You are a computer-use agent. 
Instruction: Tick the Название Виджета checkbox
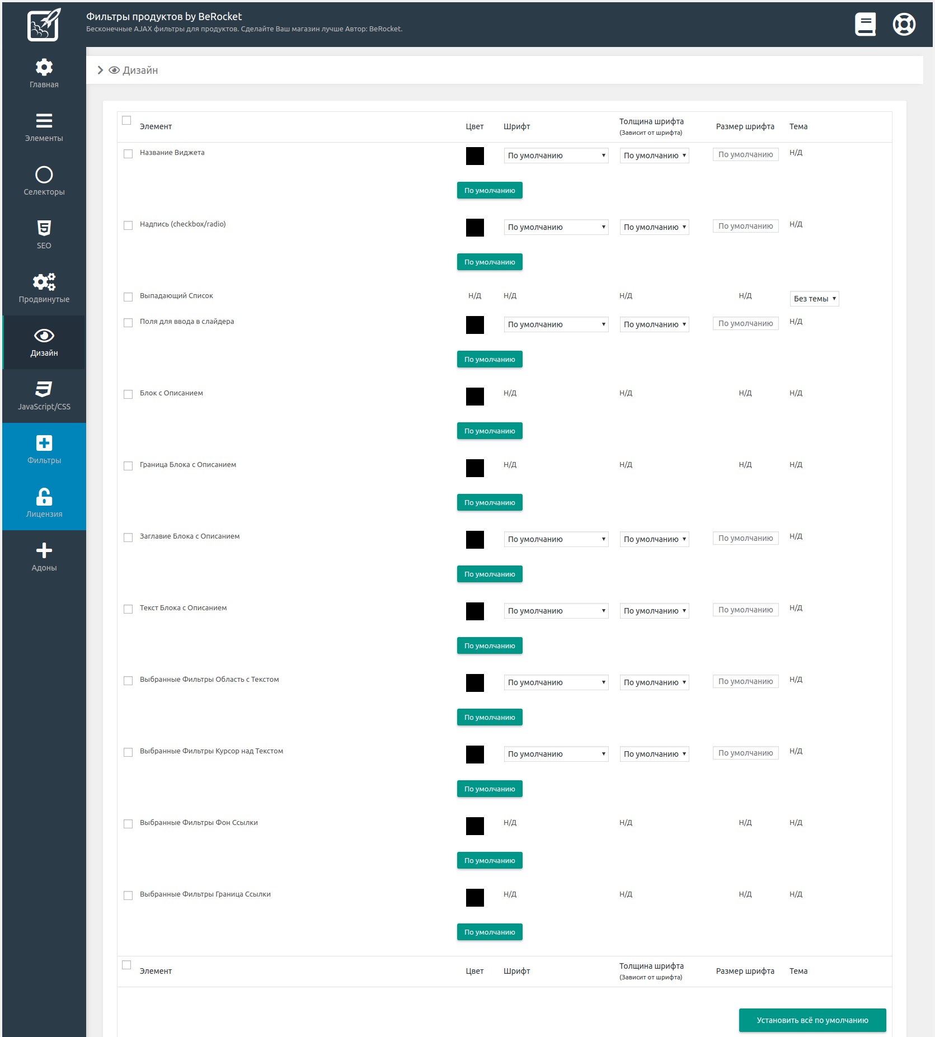click(x=128, y=154)
